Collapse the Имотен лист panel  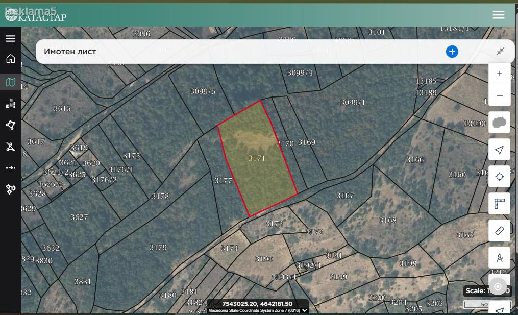[501, 51]
